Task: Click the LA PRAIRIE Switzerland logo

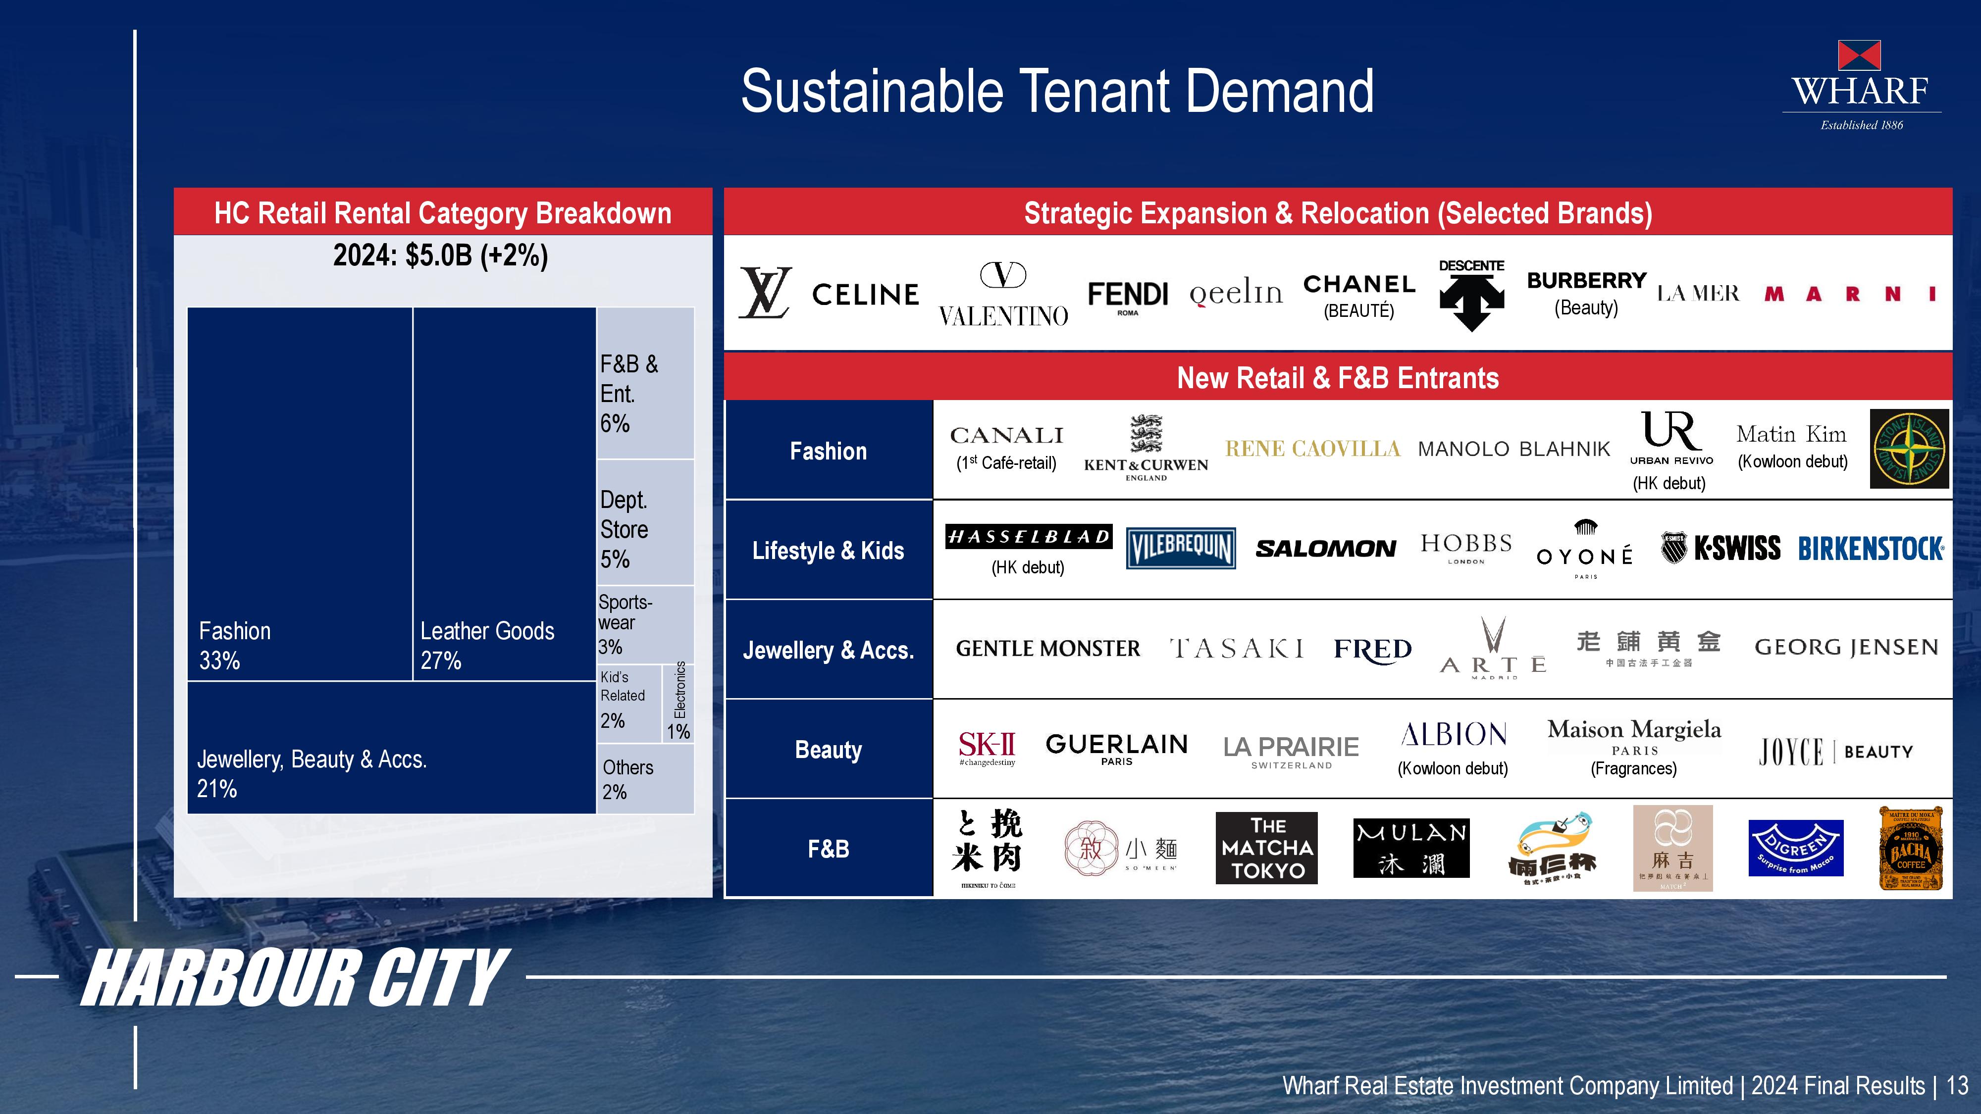Action: (x=1291, y=751)
